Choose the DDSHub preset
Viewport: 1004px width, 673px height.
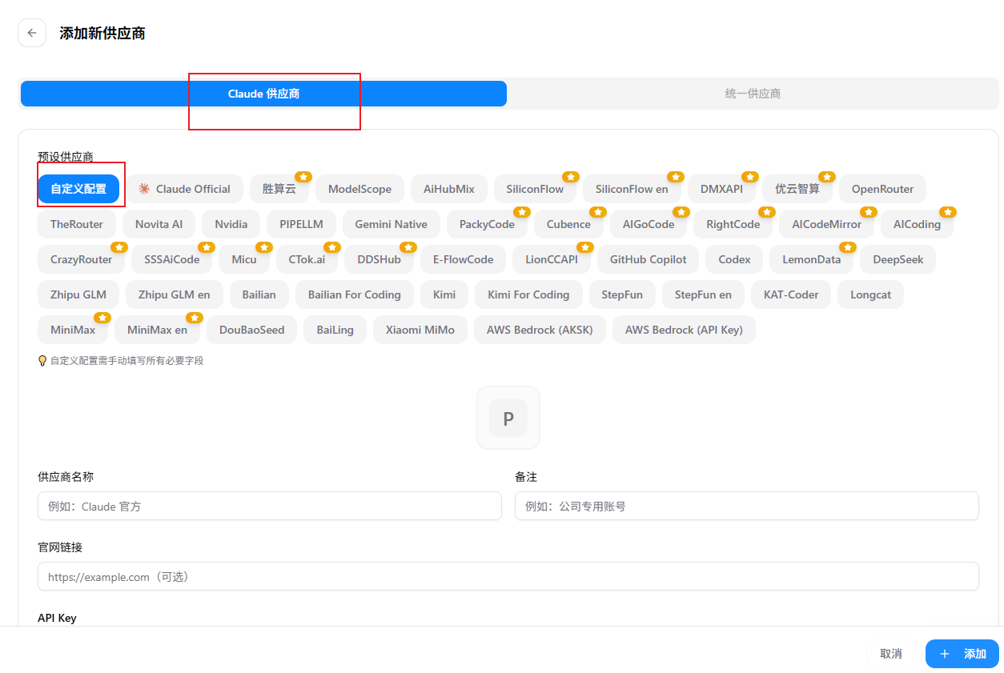pos(379,259)
